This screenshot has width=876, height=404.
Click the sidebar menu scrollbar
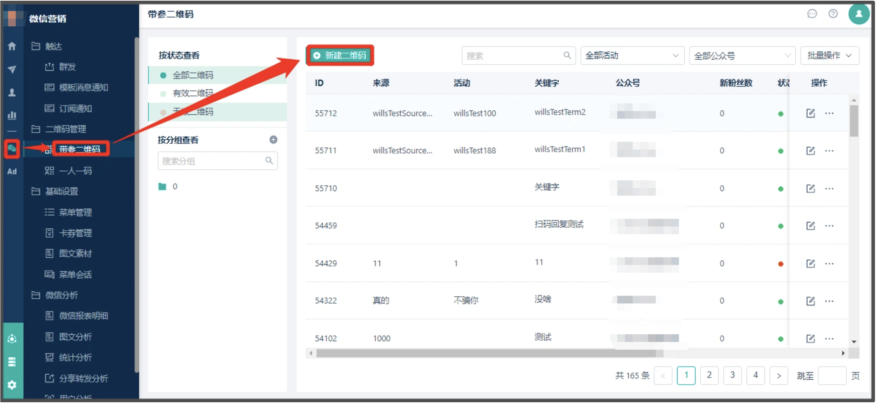click(x=137, y=205)
